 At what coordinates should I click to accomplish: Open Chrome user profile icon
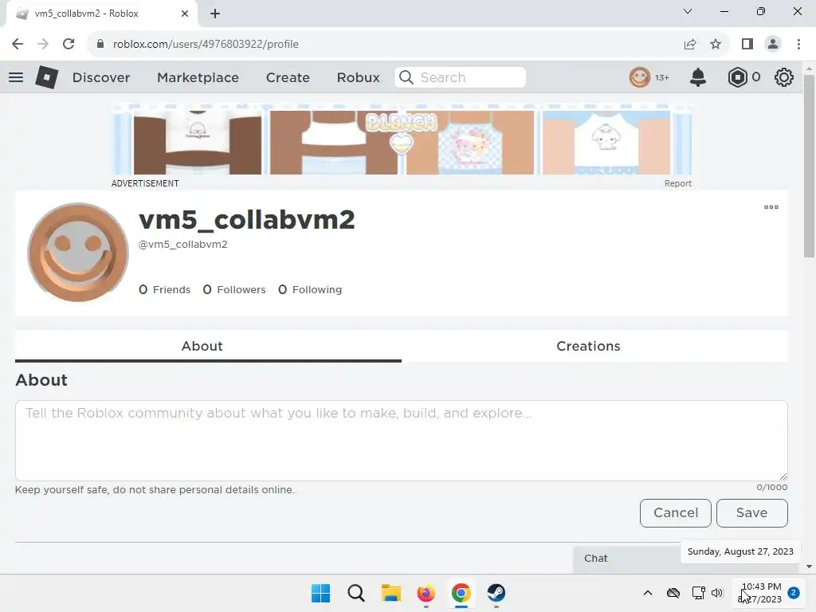(x=773, y=45)
